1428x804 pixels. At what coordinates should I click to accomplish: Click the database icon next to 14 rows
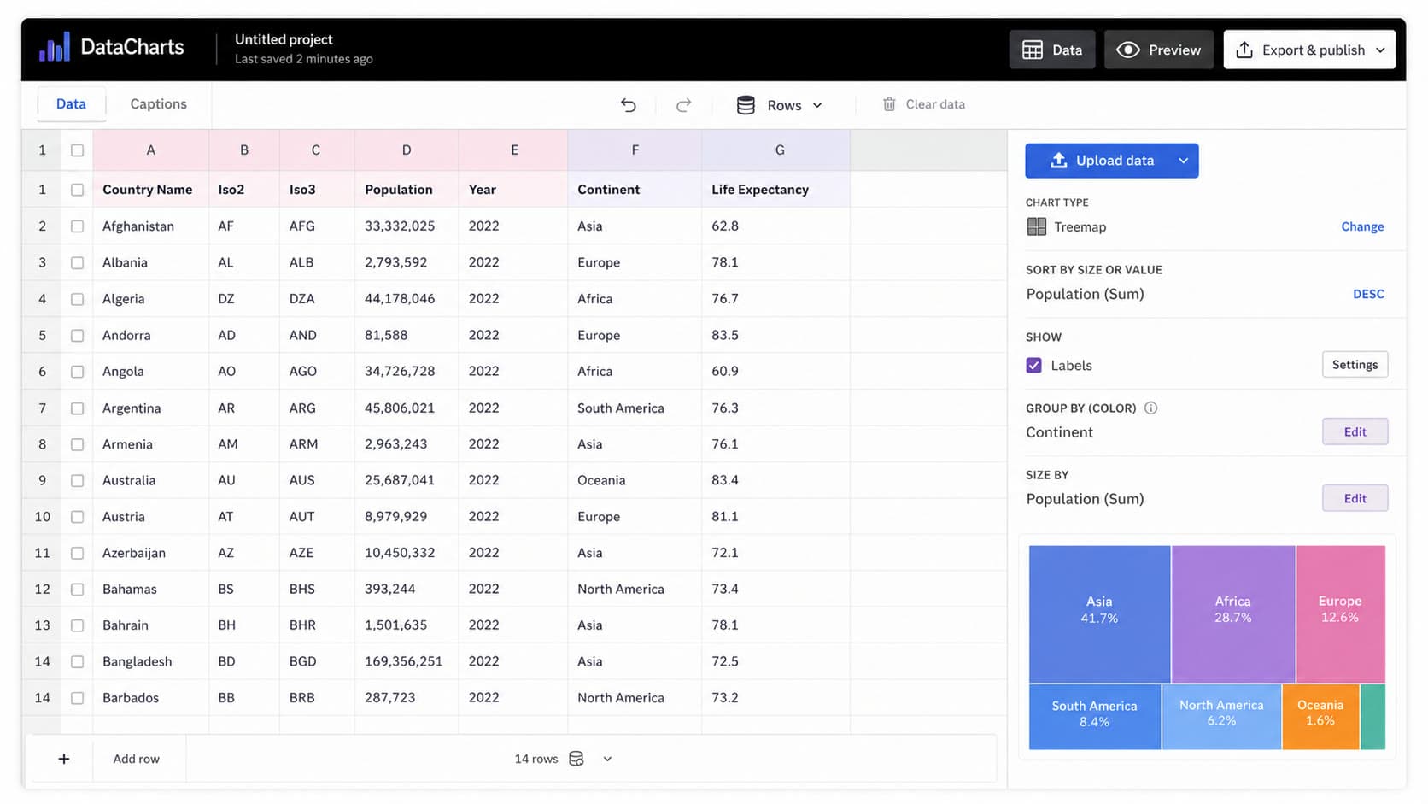click(x=576, y=759)
